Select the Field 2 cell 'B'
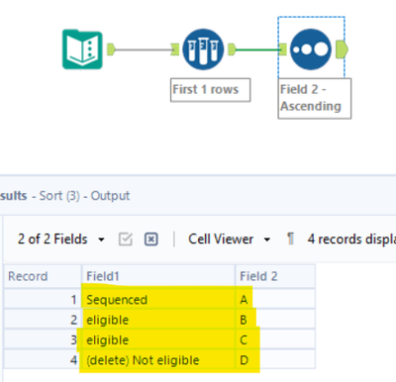 click(275, 320)
